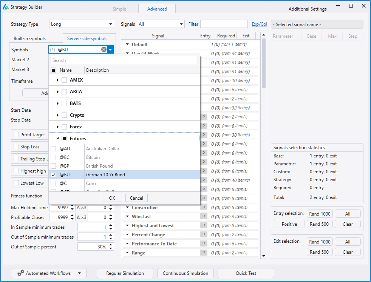Image resolution: width=371 pixels, height=282 pixels.
Task: Open the Strategy Type dropdown
Action: point(82,24)
